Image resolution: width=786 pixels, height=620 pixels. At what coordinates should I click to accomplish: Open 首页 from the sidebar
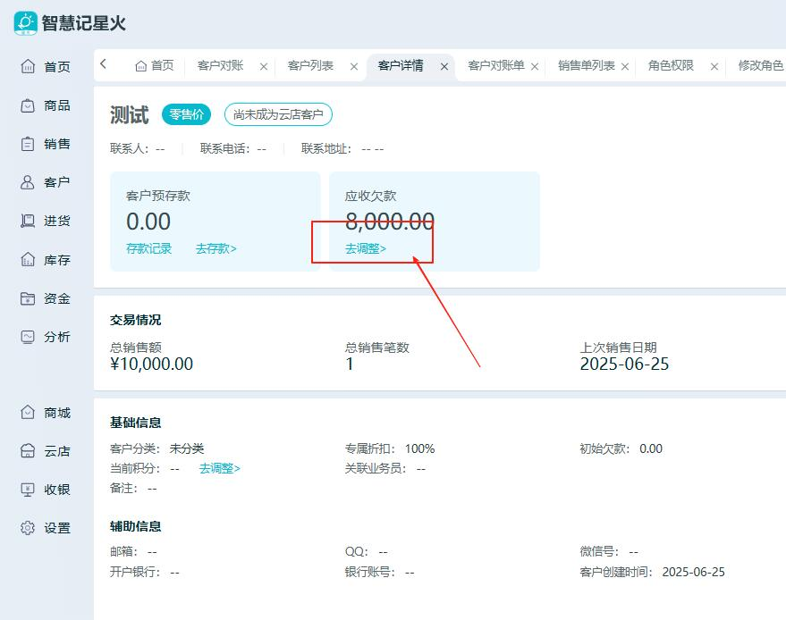coord(45,67)
